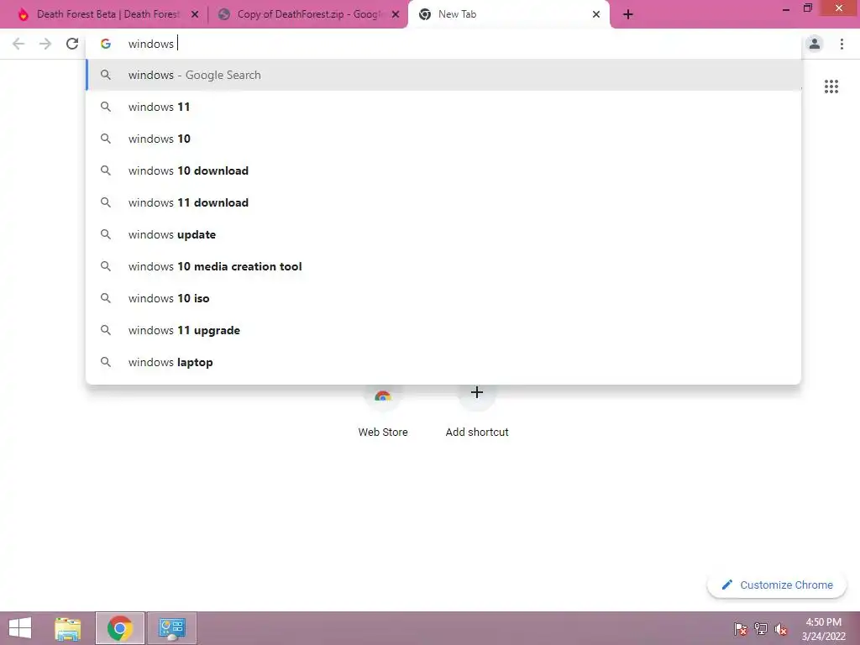Open File Explorer from the taskbar
This screenshot has width=860, height=645.
67,628
